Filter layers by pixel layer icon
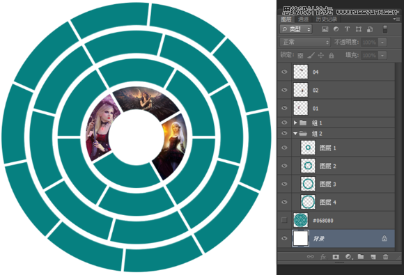Image resolution: width=404 pixels, height=275 pixels. (325, 29)
